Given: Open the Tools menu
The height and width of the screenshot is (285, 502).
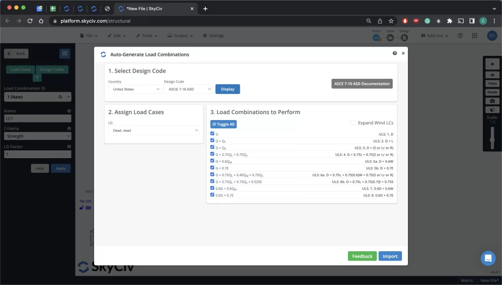Looking at the screenshot, I should 147,36.
